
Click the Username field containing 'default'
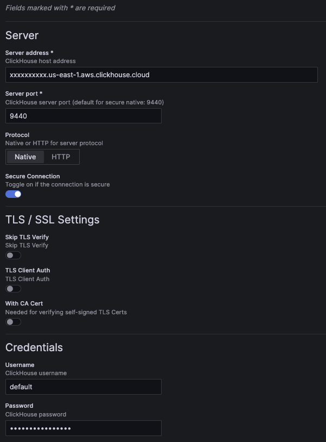pyautogui.click(x=83, y=387)
